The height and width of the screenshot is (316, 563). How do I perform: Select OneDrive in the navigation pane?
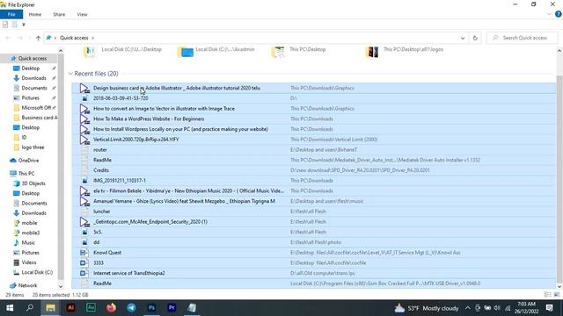pyautogui.click(x=28, y=160)
